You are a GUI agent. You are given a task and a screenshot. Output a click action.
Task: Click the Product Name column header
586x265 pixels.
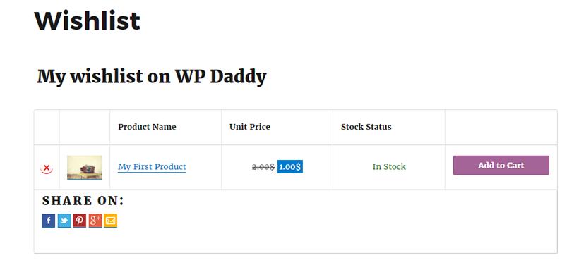point(148,127)
